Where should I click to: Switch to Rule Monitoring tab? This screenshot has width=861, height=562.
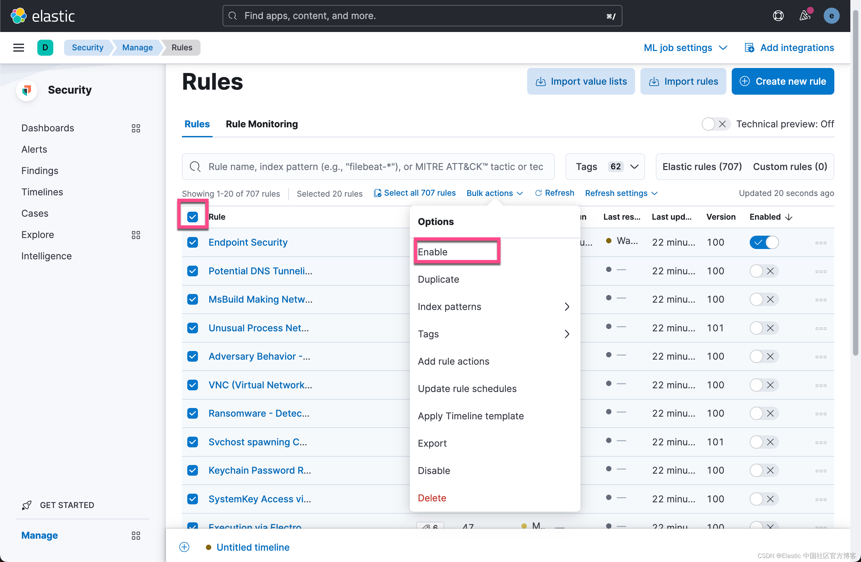262,124
